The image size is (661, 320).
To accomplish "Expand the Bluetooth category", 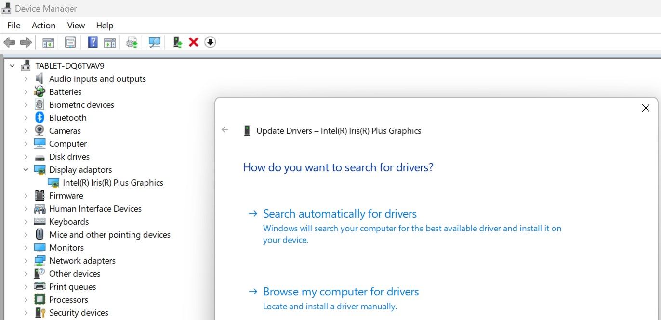I will (x=26, y=117).
